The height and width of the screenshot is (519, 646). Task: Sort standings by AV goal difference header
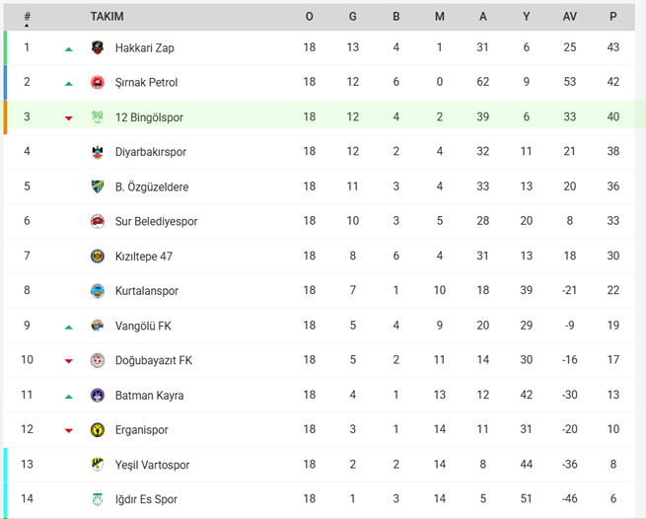(570, 17)
